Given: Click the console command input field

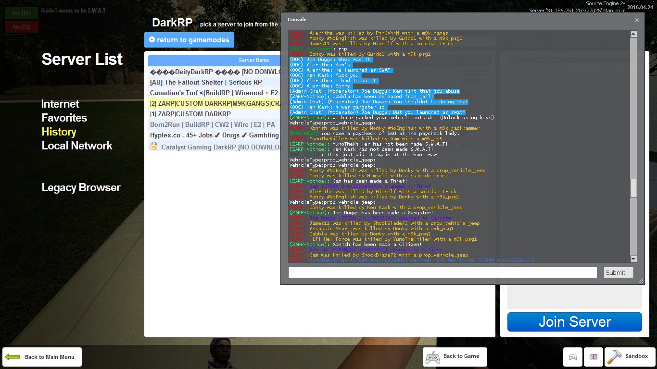Looking at the screenshot, I should [442, 272].
